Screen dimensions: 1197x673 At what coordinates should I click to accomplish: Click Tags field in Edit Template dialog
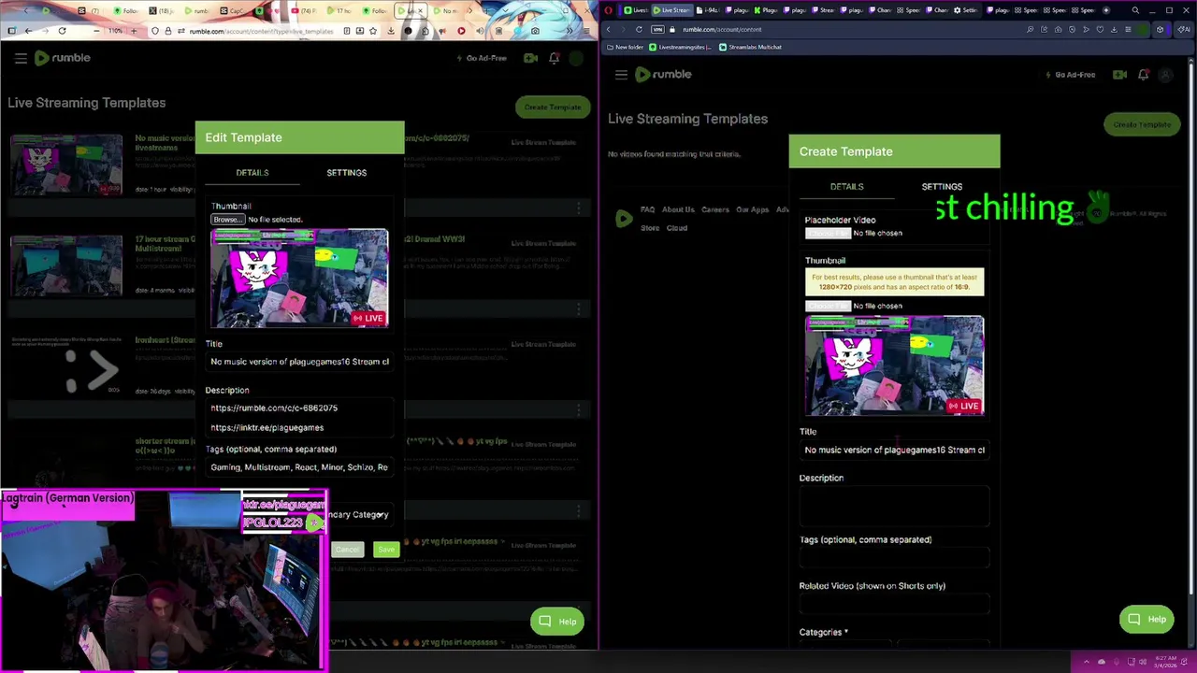click(x=299, y=467)
